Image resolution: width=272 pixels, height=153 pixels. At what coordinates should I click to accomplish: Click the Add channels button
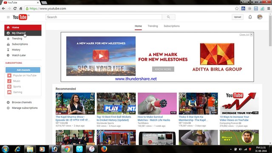pos(23,70)
